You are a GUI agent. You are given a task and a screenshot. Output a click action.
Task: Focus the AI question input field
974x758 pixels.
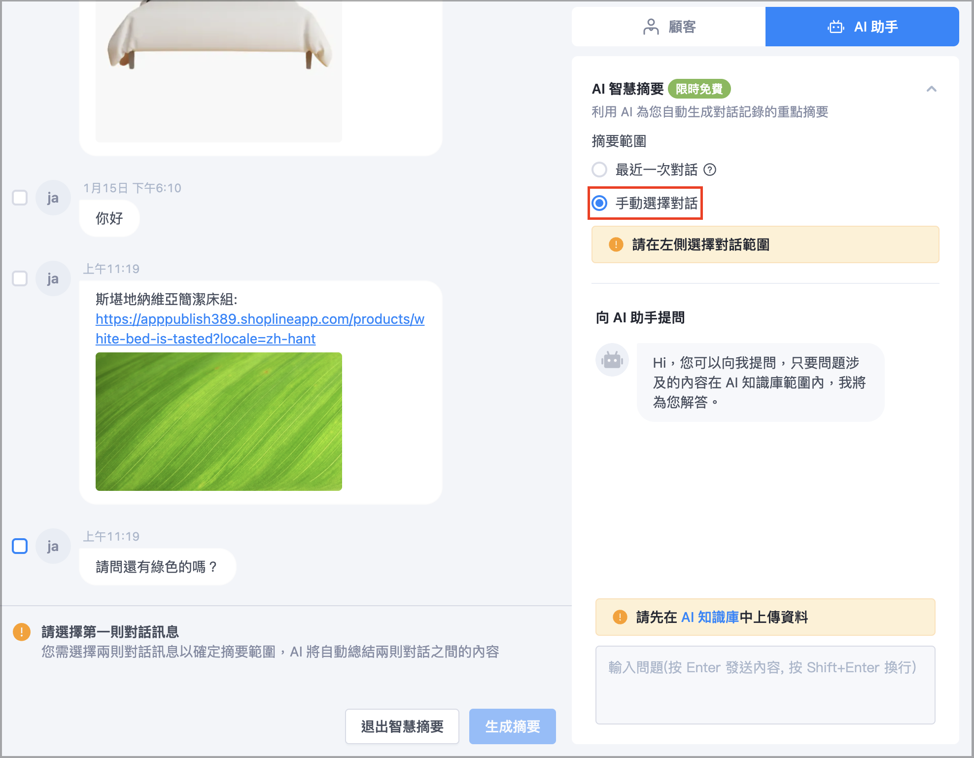point(765,685)
